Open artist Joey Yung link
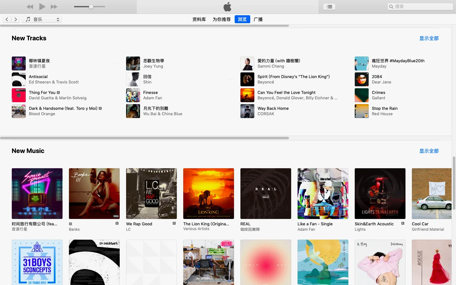Screen dimensions: 456x285 coord(153,66)
